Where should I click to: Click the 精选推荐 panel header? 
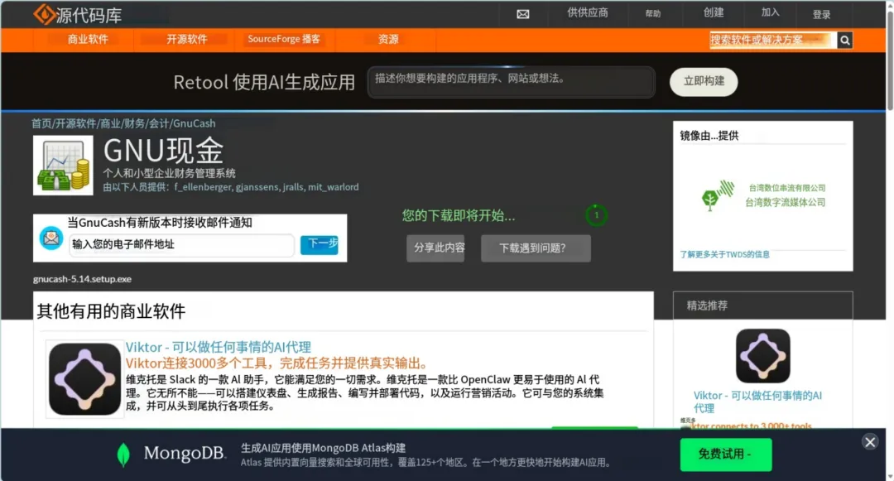[x=763, y=305]
